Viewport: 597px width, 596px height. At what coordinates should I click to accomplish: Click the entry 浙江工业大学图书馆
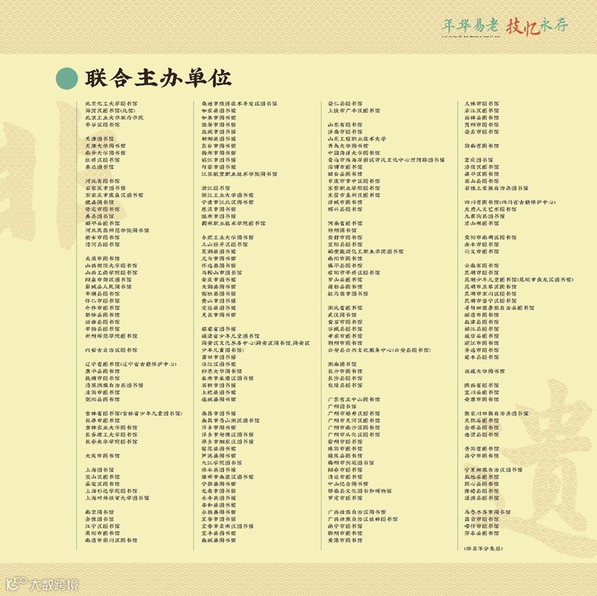tap(228, 195)
